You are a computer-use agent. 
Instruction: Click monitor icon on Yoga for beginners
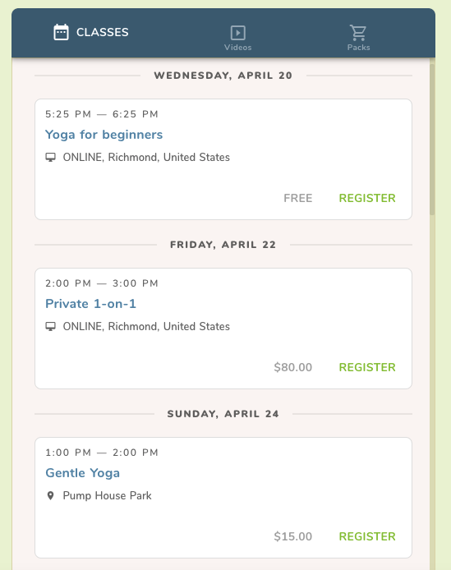coord(51,157)
